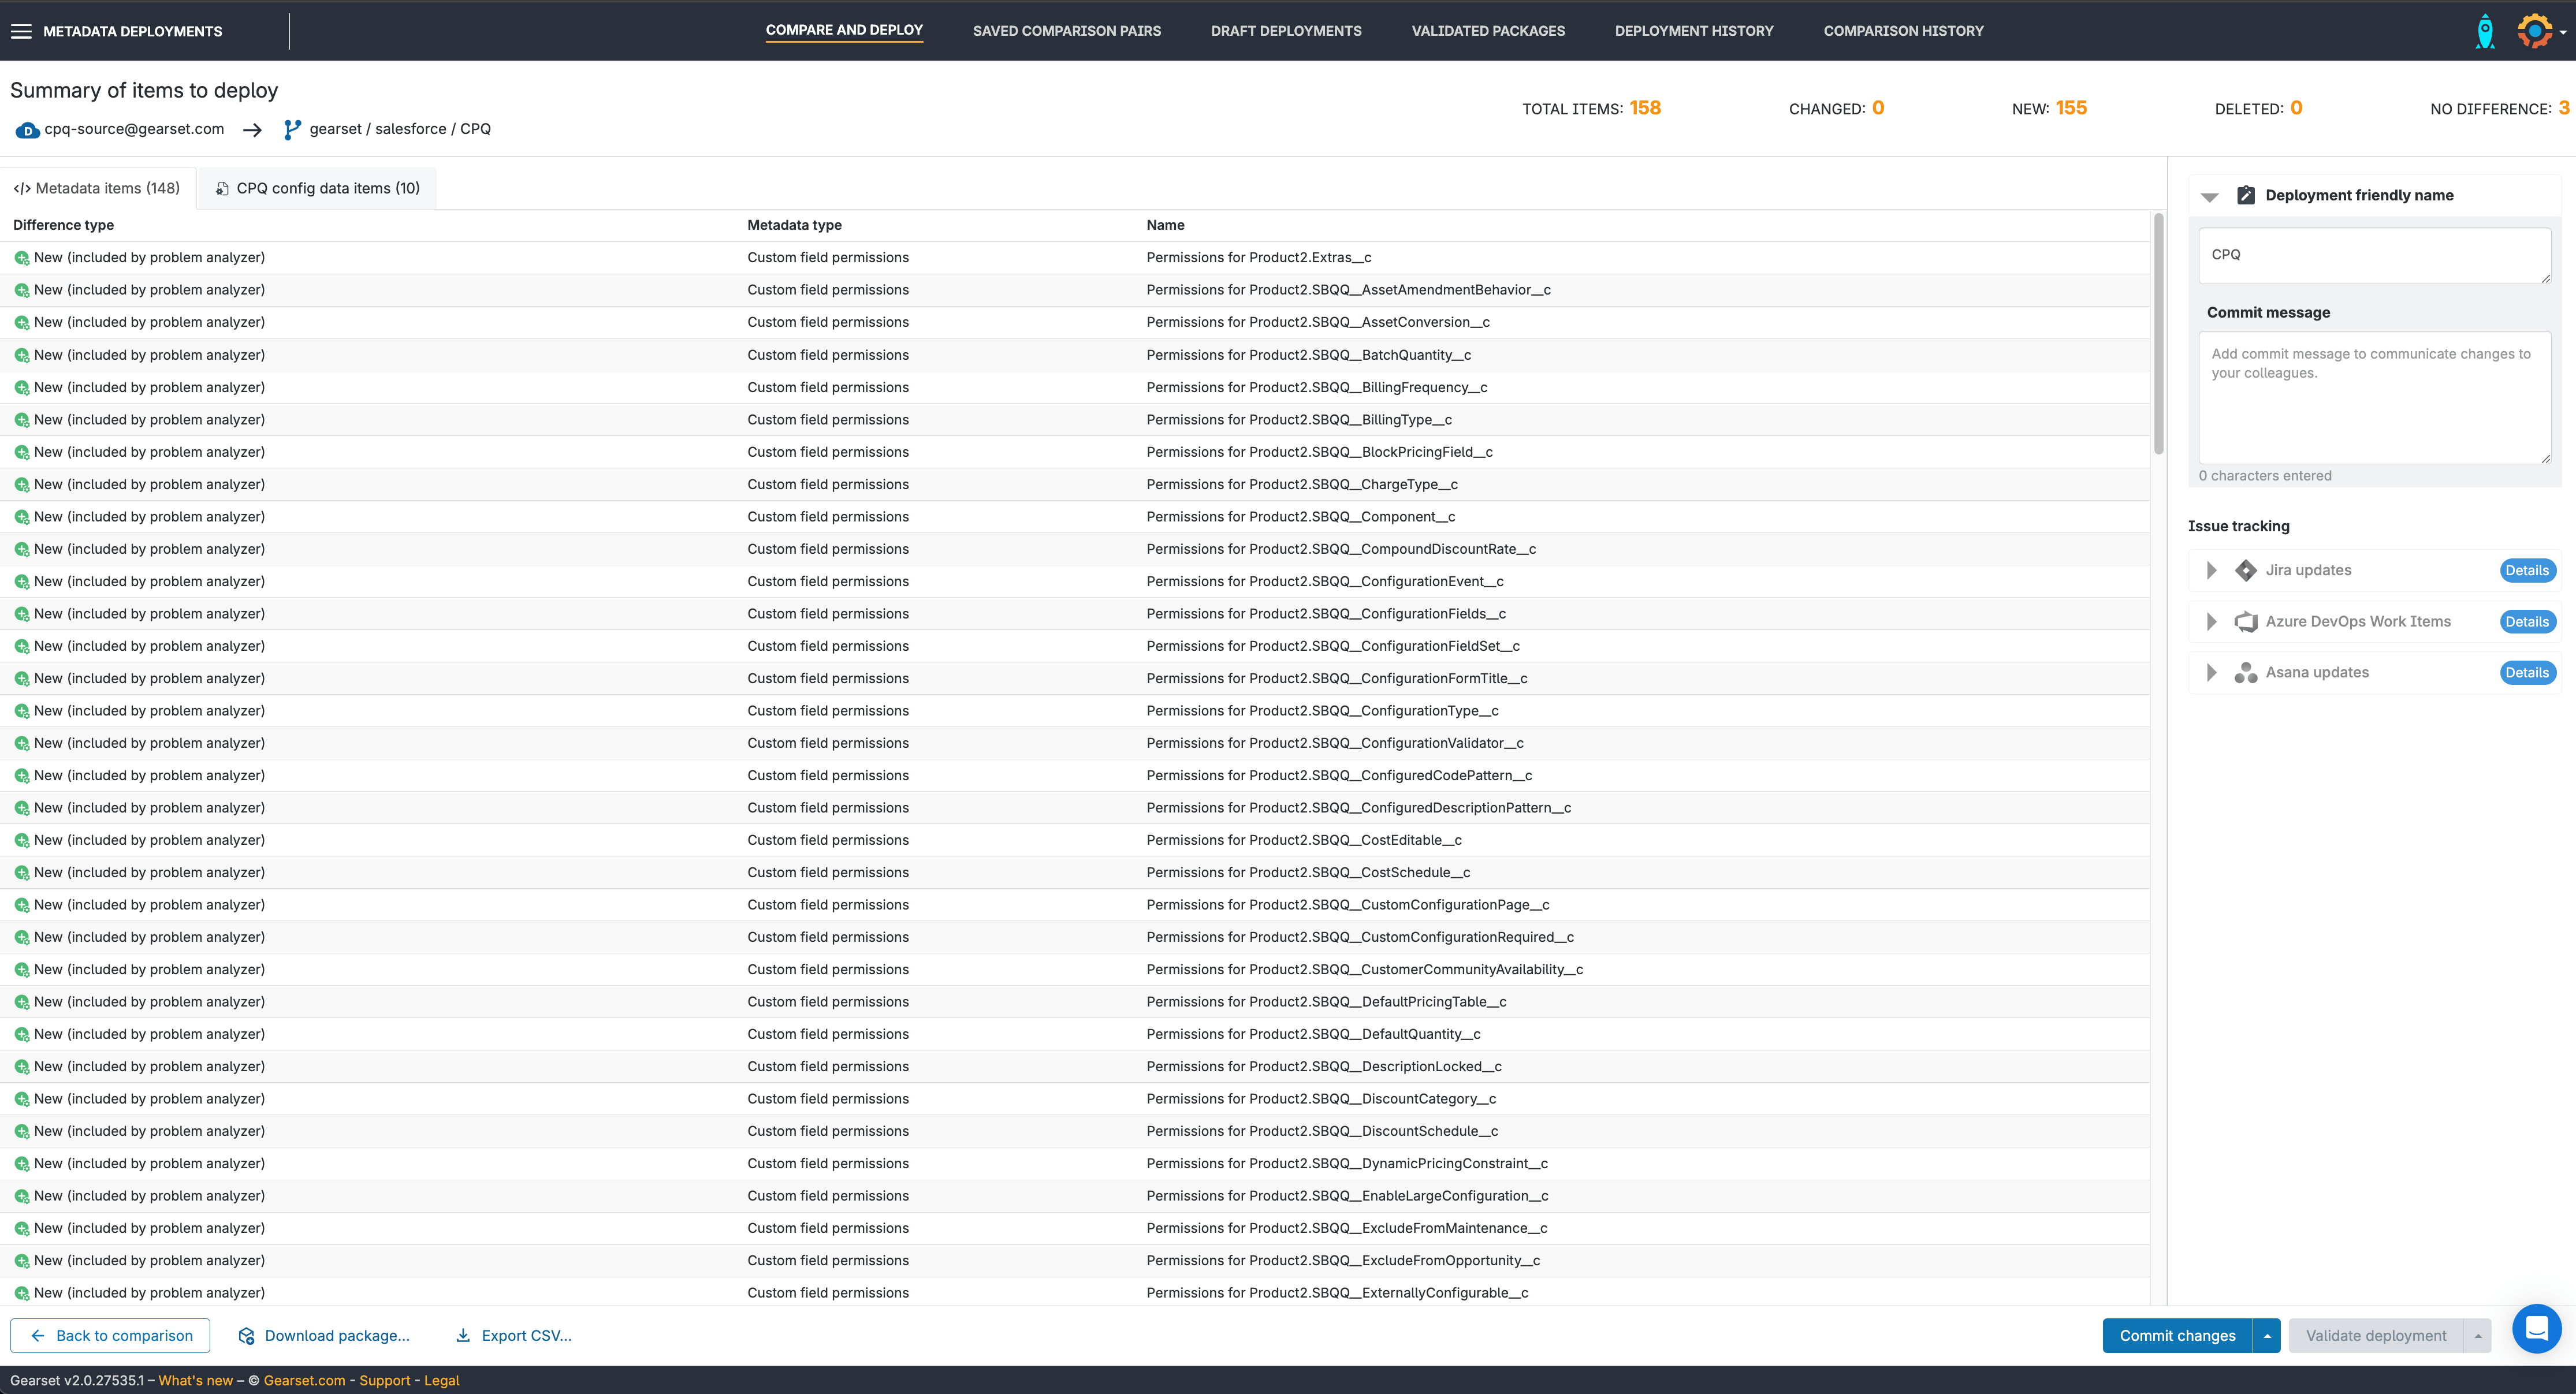Click the rocket icon in header
Viewport: 2576px width, 1394px height.
[2485, 31]
